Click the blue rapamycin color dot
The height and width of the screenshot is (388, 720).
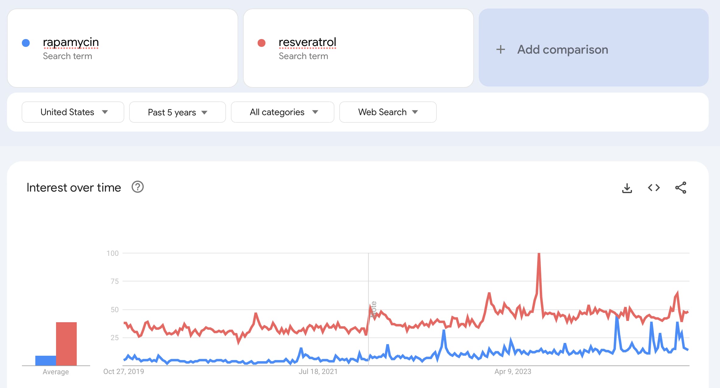26,43
